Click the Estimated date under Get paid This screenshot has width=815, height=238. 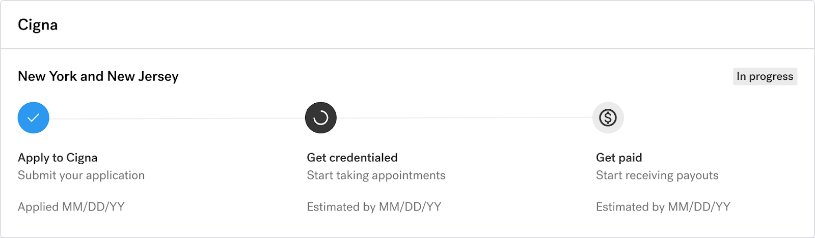[x=663, y=207]
